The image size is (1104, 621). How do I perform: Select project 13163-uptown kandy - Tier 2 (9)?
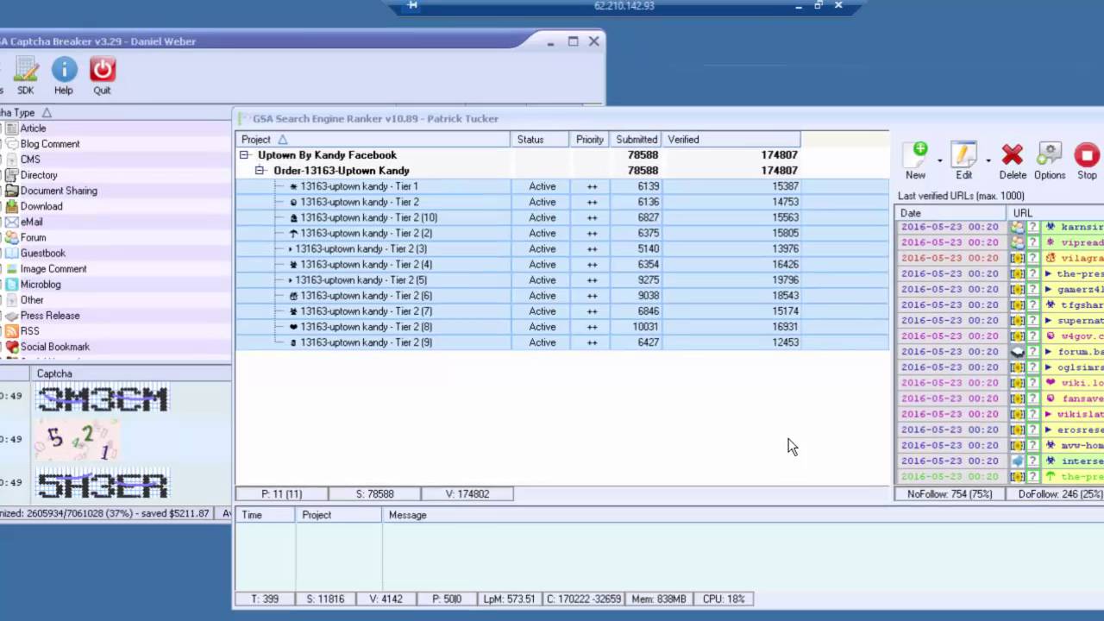click(366, 342)
